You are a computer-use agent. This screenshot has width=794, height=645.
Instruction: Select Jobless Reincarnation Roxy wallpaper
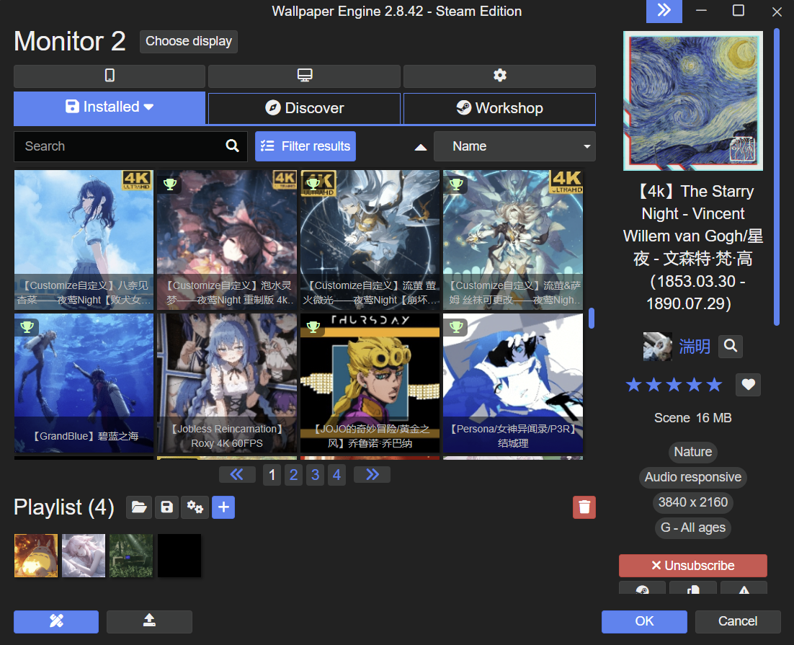pos(227,383)
